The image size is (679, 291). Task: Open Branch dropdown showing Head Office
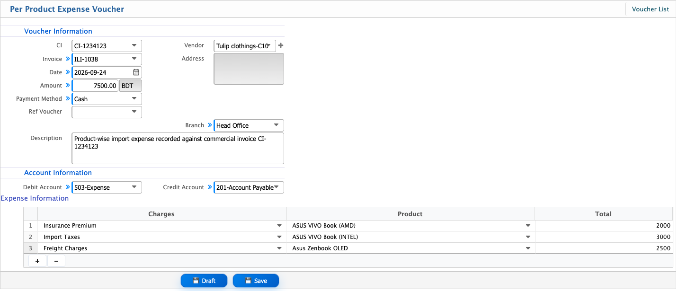(249, 125)
